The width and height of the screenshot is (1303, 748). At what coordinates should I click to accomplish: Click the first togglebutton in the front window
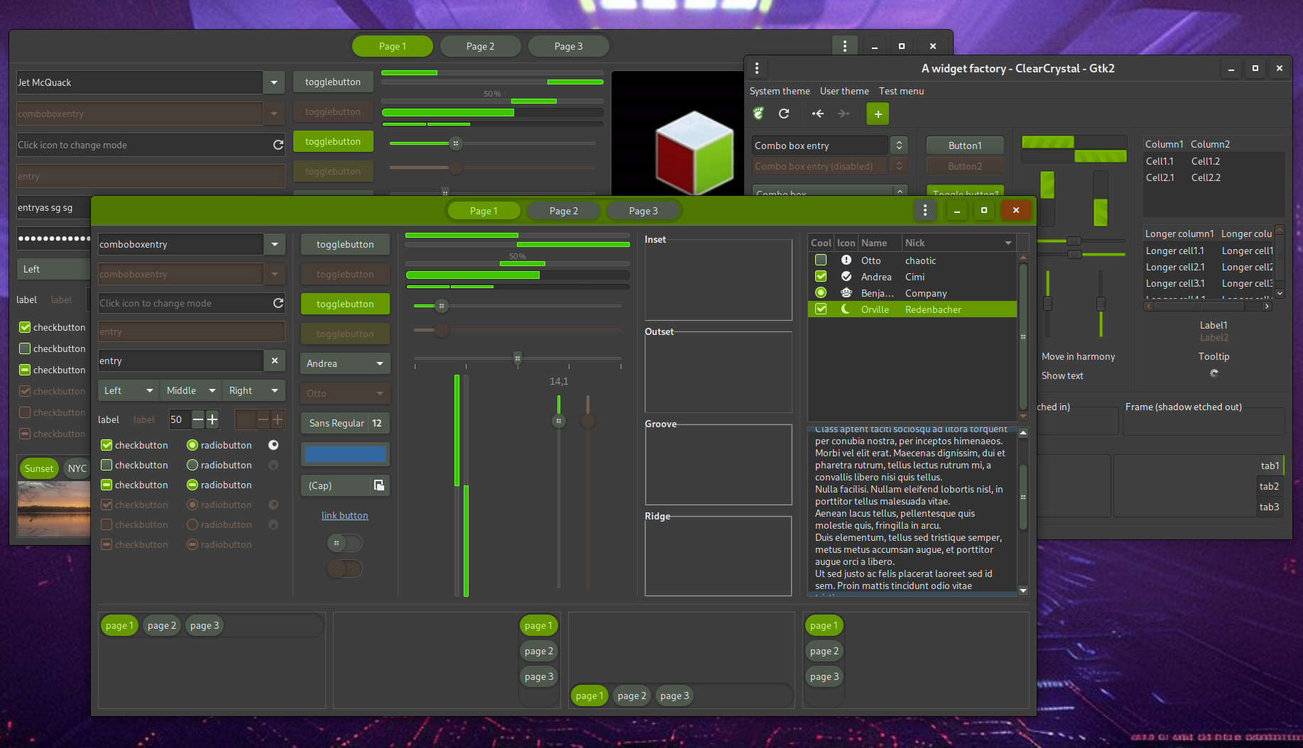pyautogui.click(x=345, y=244)
